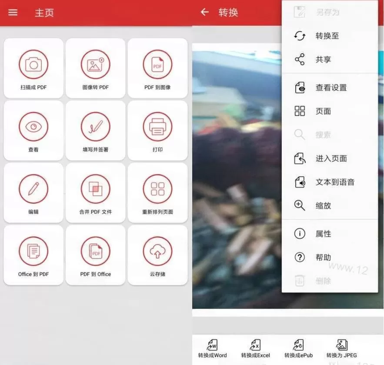The height and width of the screenshot is (365, 384).
Task: Click the greyed-out 另存为 menu entry
Action: [330, 12]
